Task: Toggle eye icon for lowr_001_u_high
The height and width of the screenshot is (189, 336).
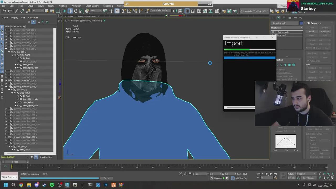Action: [18, 99]
